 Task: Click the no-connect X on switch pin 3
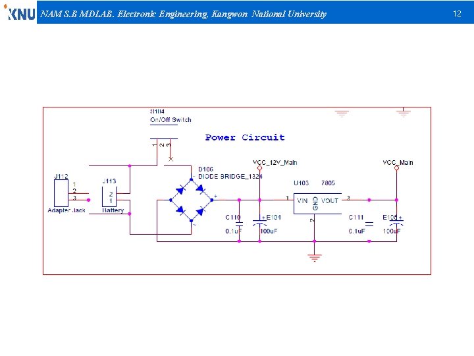[x=171, y=159]
